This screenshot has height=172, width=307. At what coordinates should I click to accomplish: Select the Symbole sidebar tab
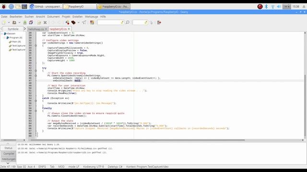[13, 29]
